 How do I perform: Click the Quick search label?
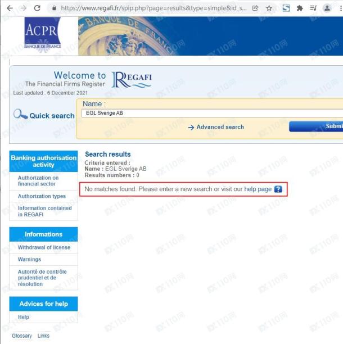(52, 116)
